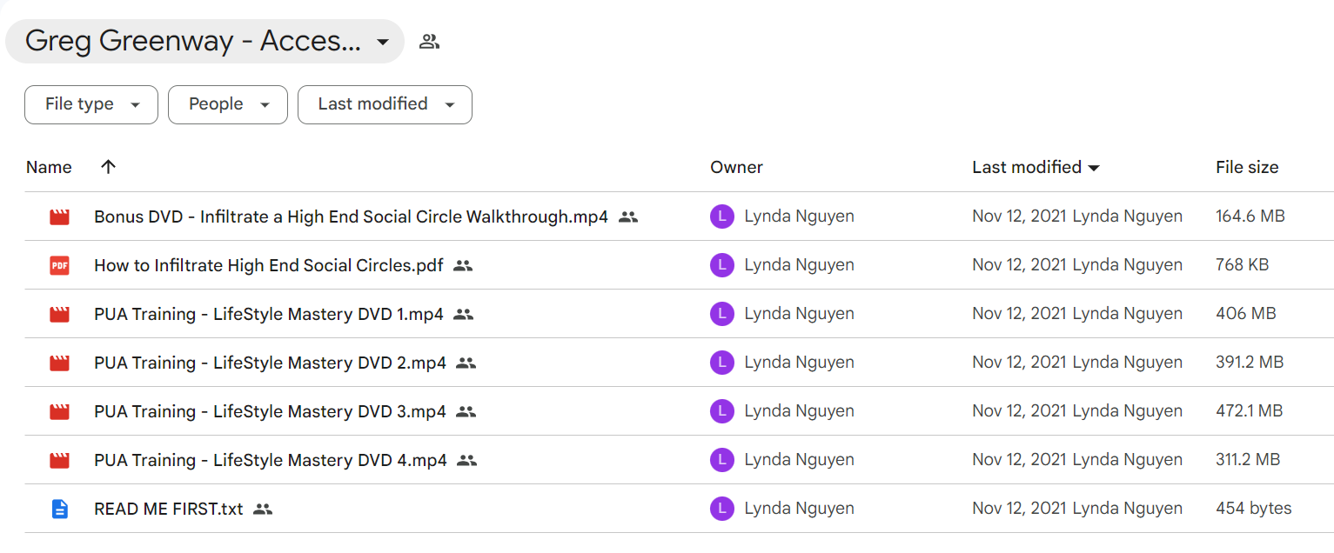The image size is (1334, 553).
Task: Click Lynda Nguyen owner name in DVD 3 row
Action: pos(800,412)
